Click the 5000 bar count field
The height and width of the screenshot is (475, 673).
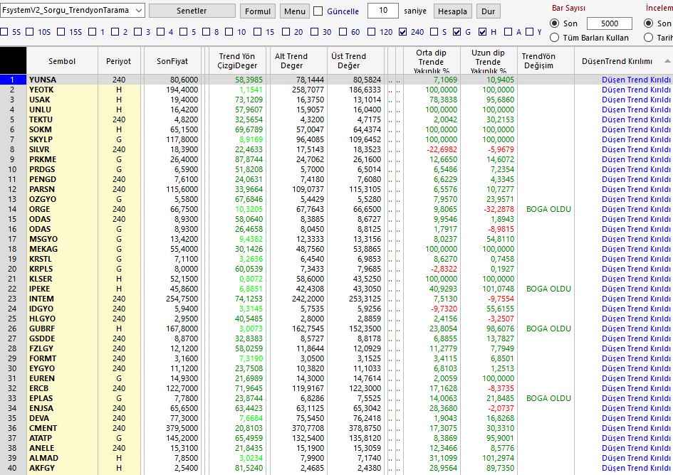pos(610,23)
